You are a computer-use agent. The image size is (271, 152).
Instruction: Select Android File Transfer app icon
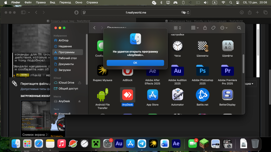102,95
